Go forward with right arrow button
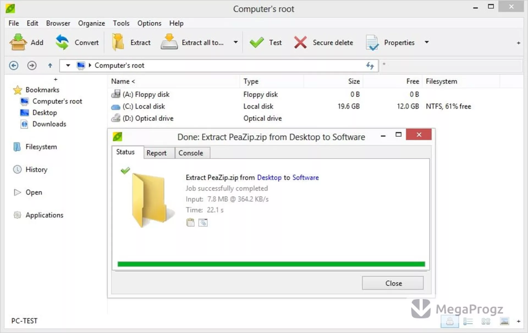The width and height of the screenshot is (528, 333). 32,65
